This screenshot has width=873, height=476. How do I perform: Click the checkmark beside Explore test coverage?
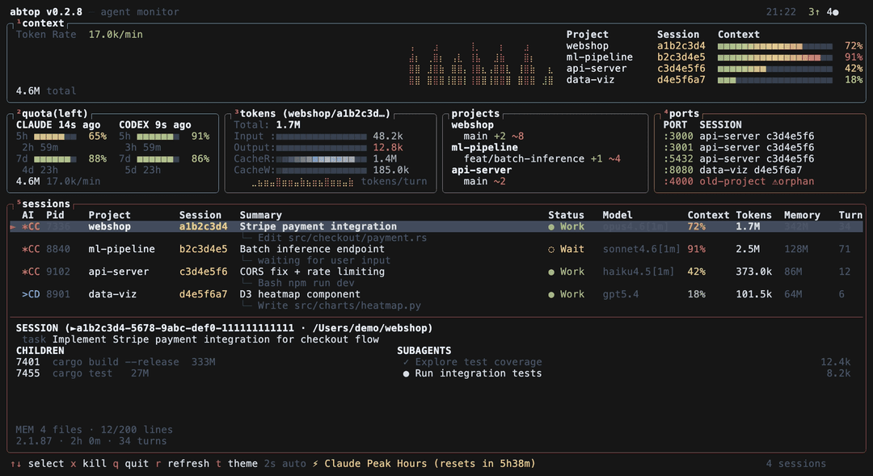[x=406, y=362]
